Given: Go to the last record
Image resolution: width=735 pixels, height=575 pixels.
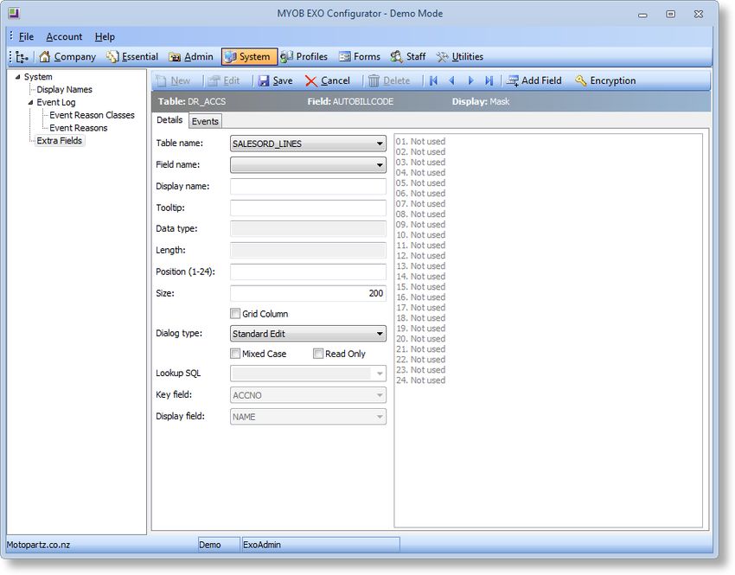Looking at the screenshot, I should point(489,80).
